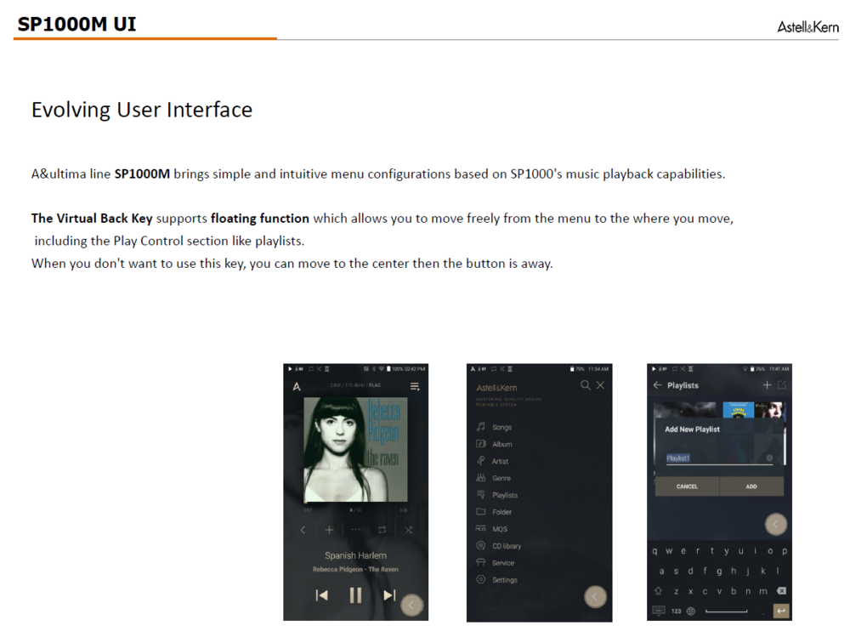
Task: Open Settings in the menu list
Action: 504,580
